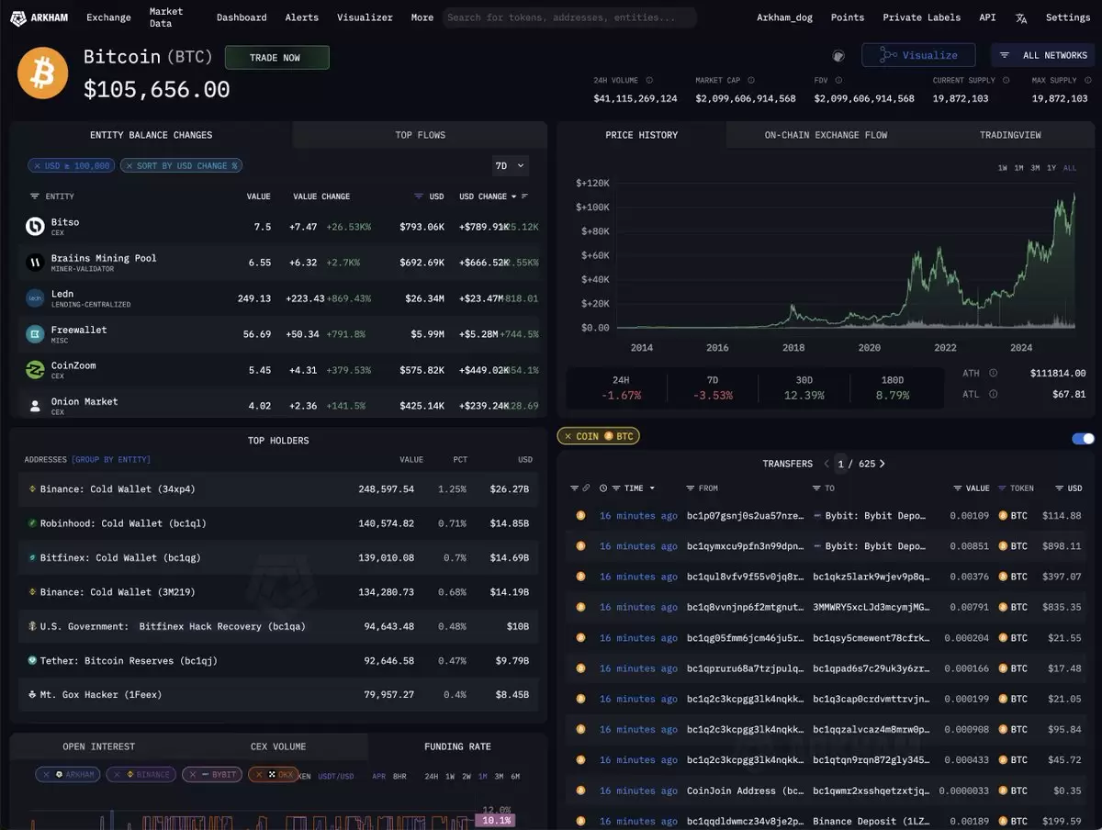Open the Visualizer navigation item
The width and height of the screenshot is (1102, 830).
[x=365, y=17]
